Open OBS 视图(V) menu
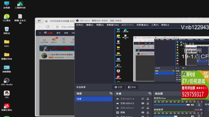 [x=100, y=25]
